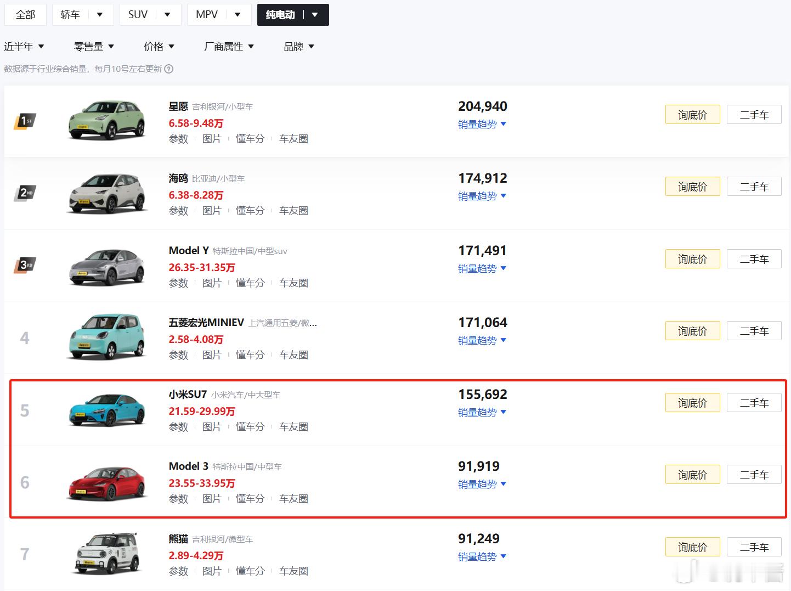791x591 pixels.
Task: Click 二手车 for 五菱宏光MINIEV
Action: click(x=754, y=331)
